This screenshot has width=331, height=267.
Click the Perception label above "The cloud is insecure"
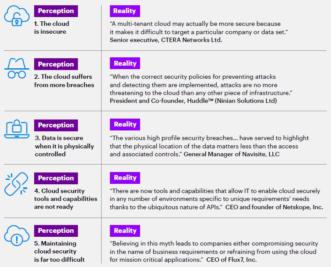point(56,11)
